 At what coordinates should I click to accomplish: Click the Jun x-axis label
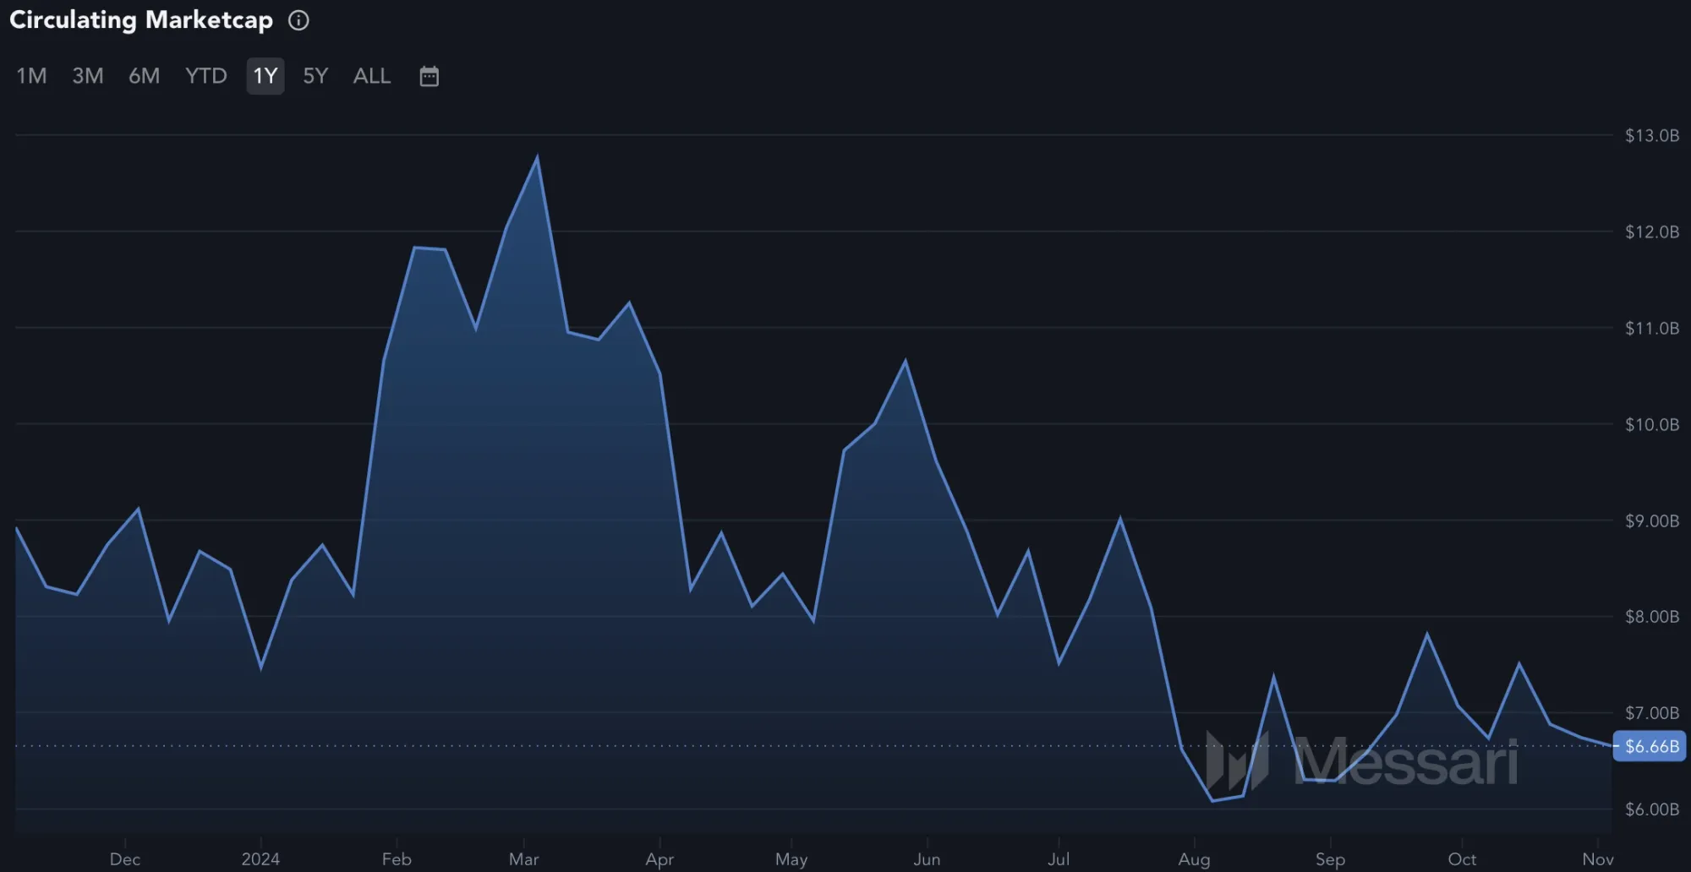(927, 859)
